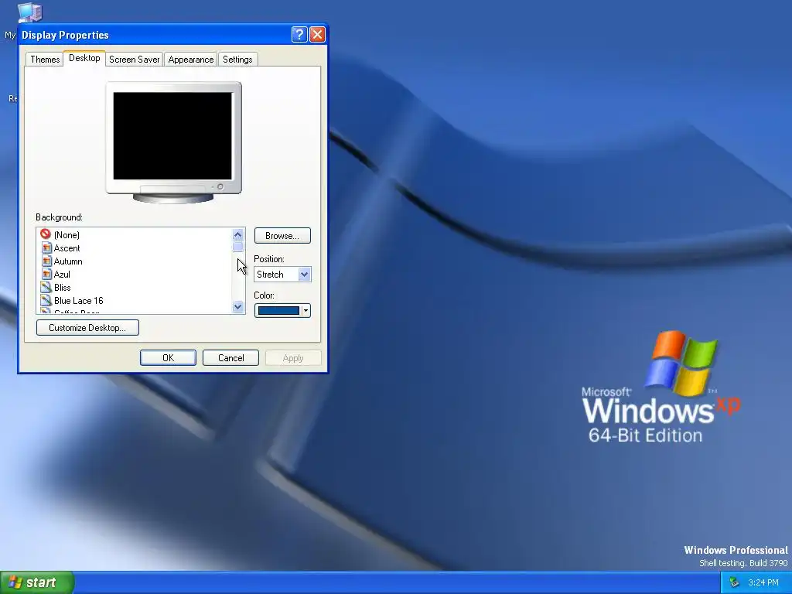Screen dimensions: 792x594
Task: Click the Blue Lace 16 wallpaper icon
Action: [x=46, y=300]
